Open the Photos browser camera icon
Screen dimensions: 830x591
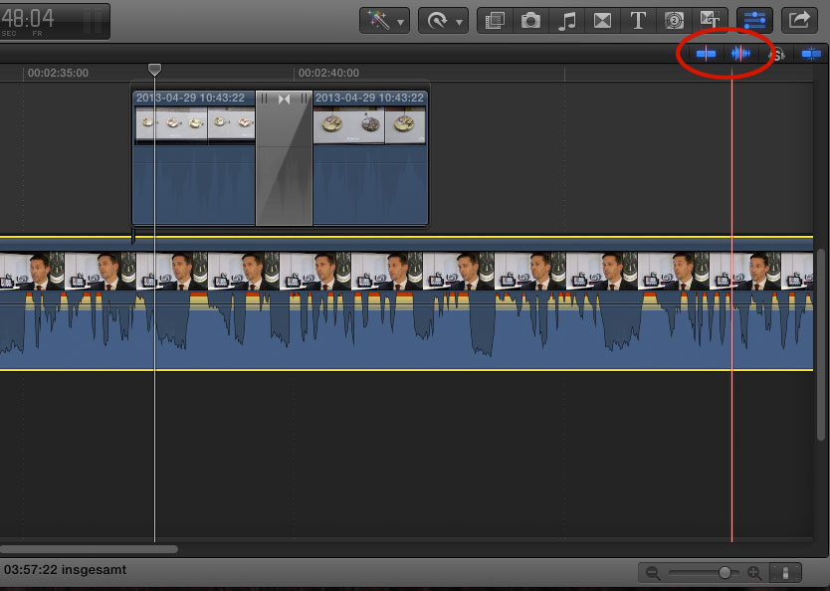(530, 20)
